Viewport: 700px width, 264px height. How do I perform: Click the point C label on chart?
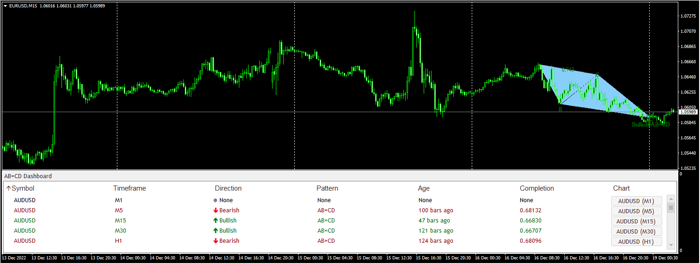597,75
